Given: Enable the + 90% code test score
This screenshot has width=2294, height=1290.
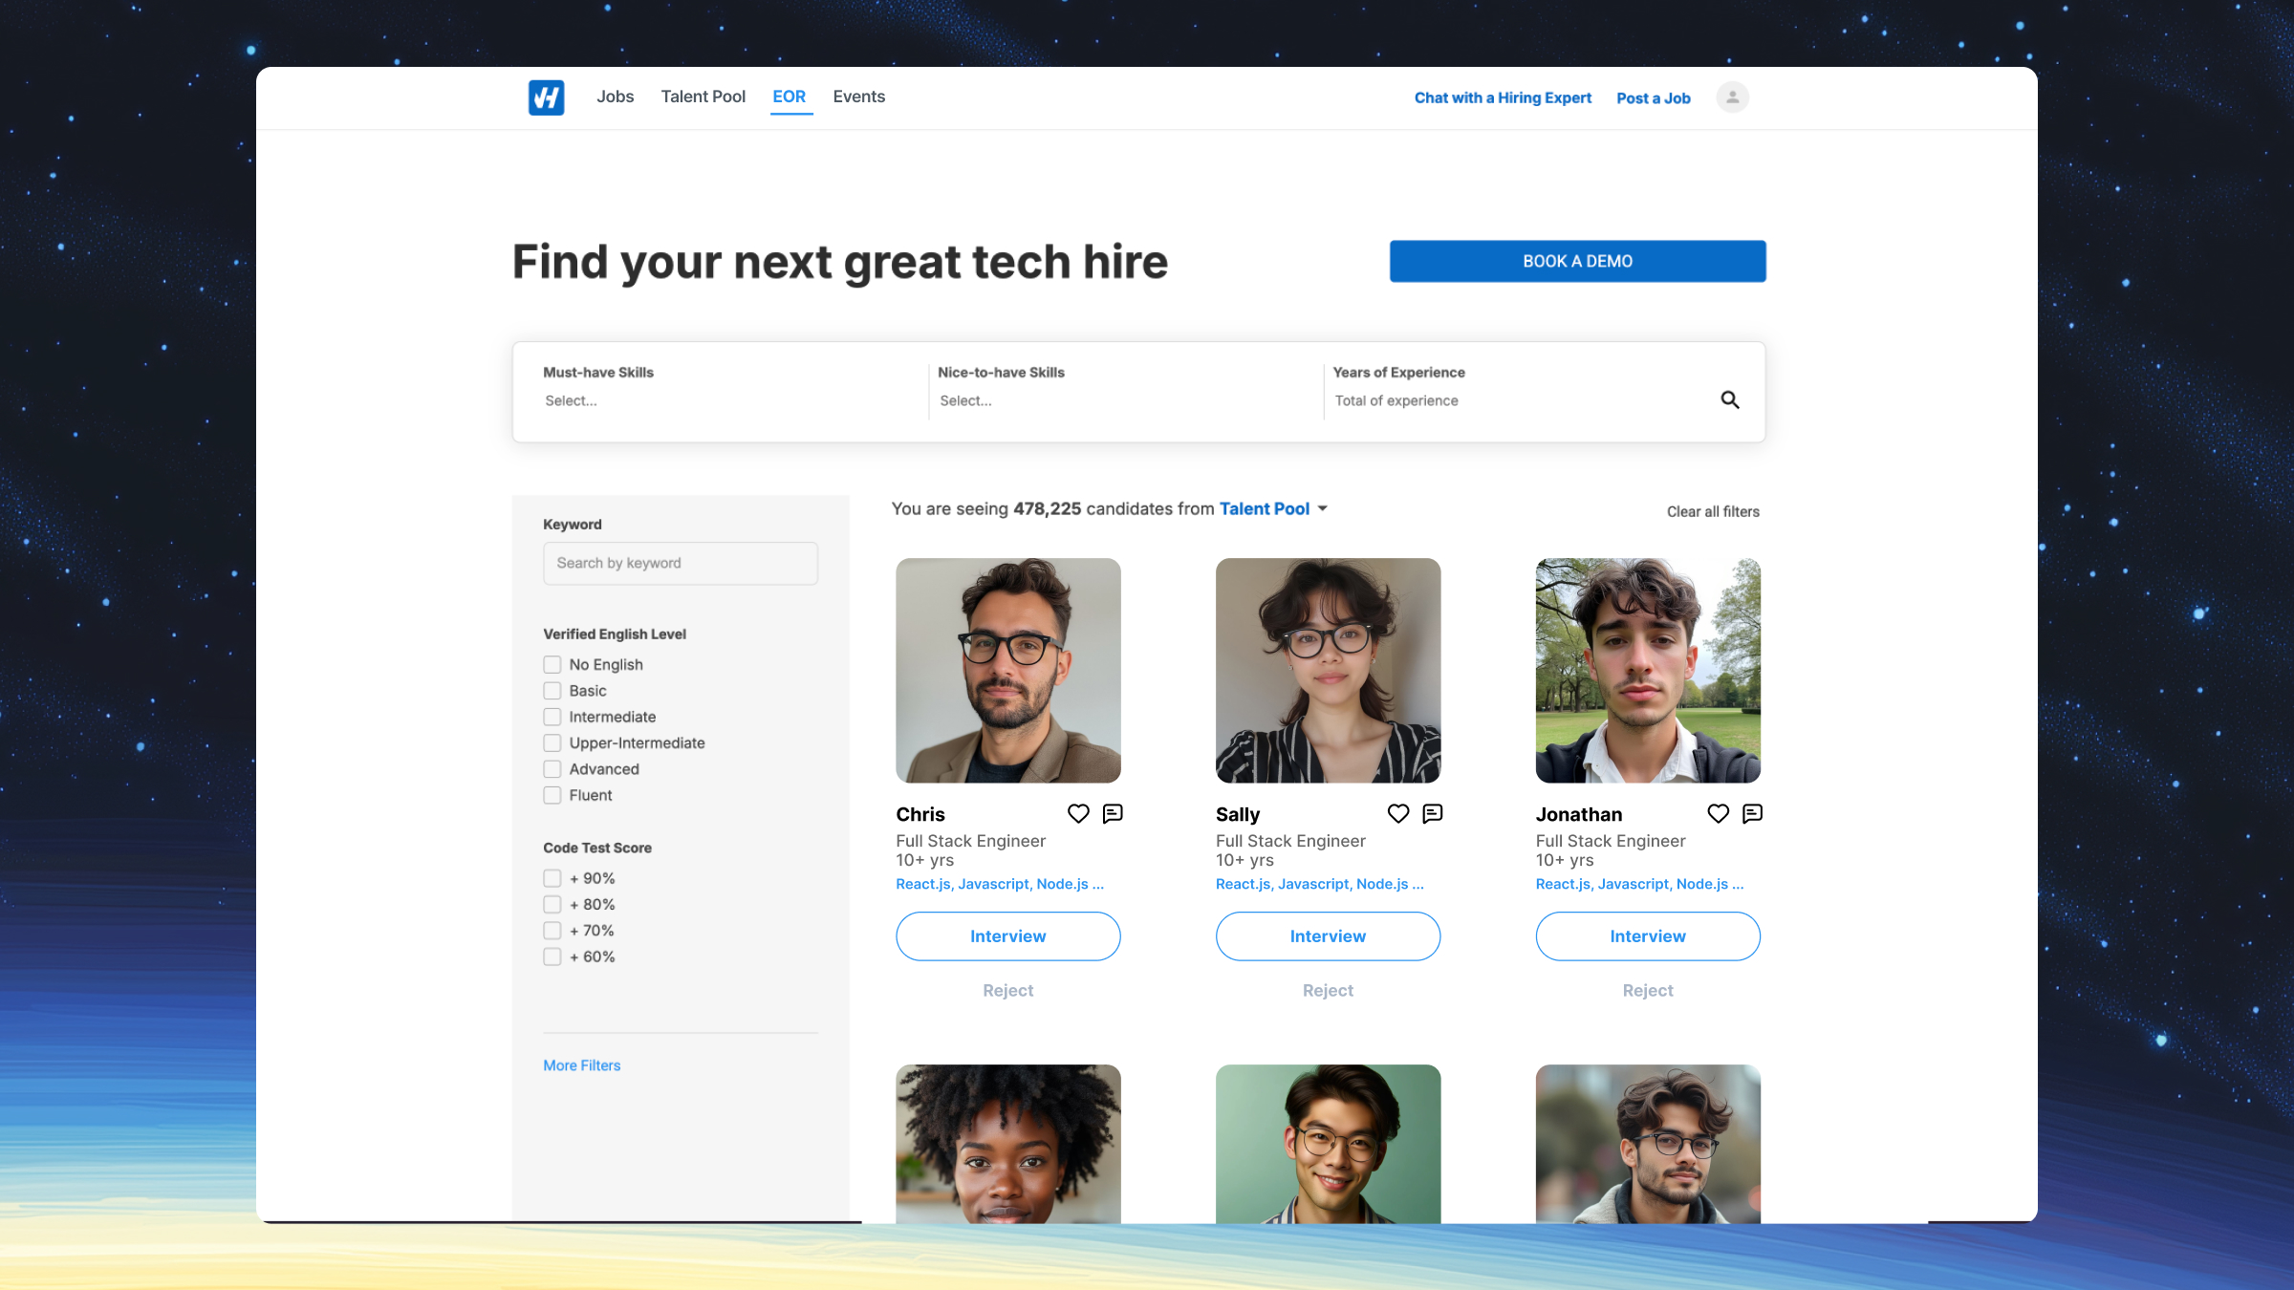Looking at the screenshot, I should [x=552, y=878].
